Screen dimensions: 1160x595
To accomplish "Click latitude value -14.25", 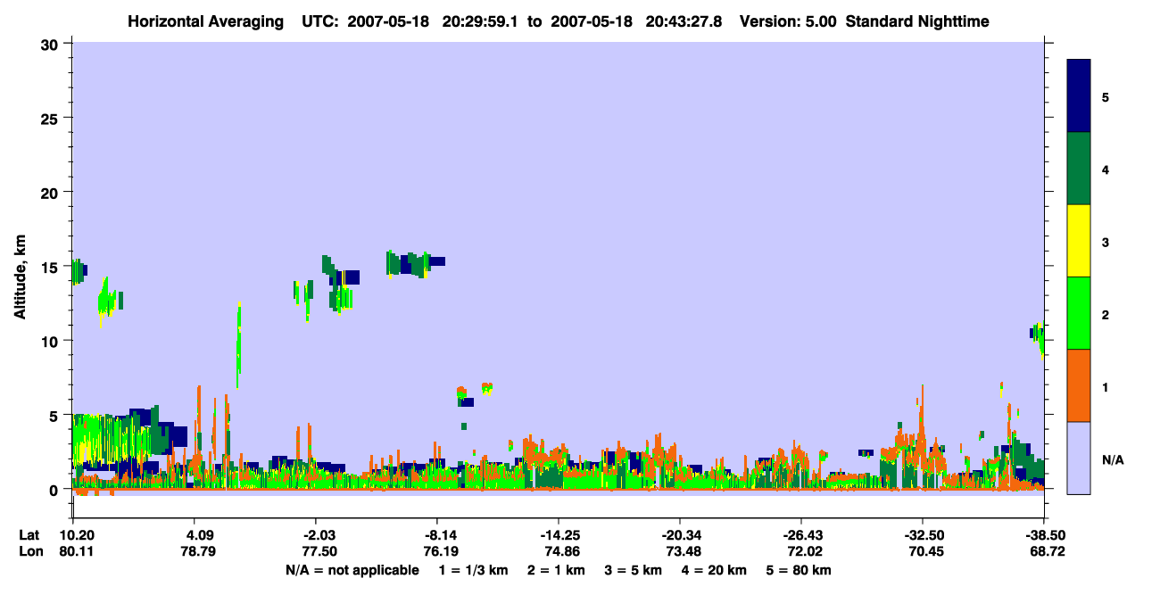I will (558, 535).
